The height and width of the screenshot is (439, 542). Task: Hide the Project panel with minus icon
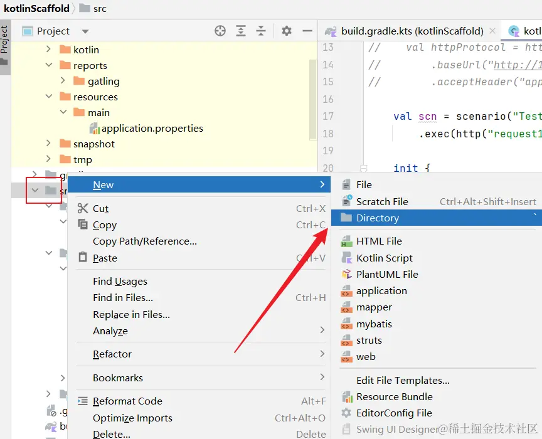[307, 31]
